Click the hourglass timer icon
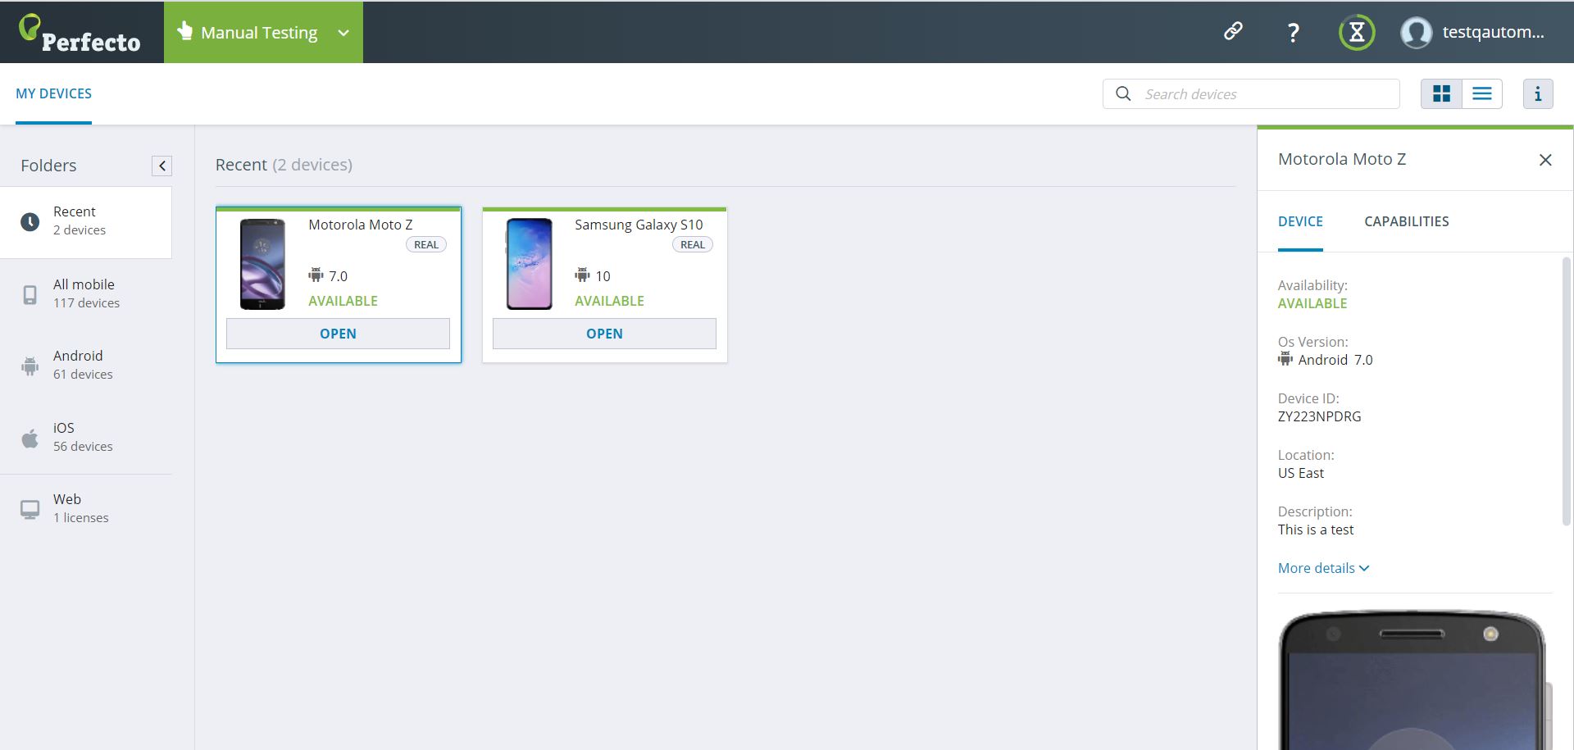Viewport: 1574px width, 750px height. click(x=1357, y=33)
